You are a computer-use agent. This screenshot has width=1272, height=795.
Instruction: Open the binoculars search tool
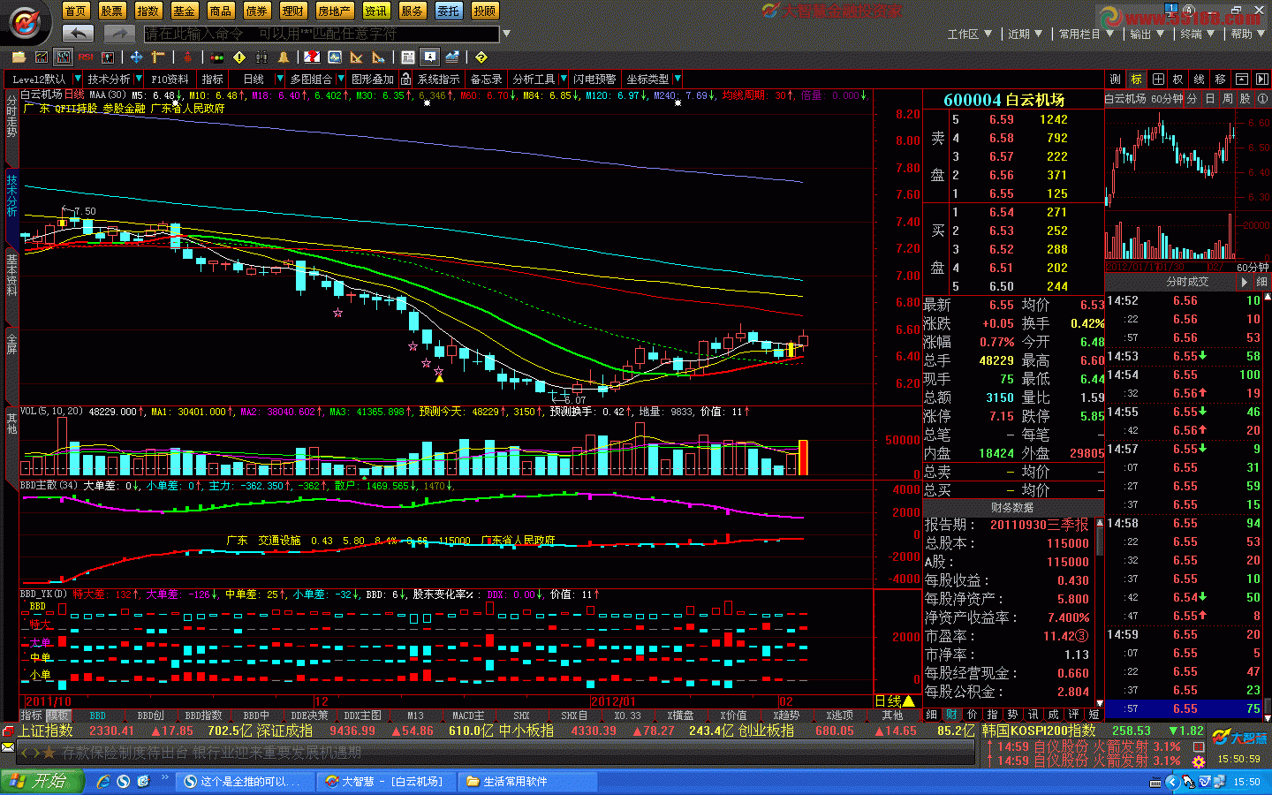(261, 57)
